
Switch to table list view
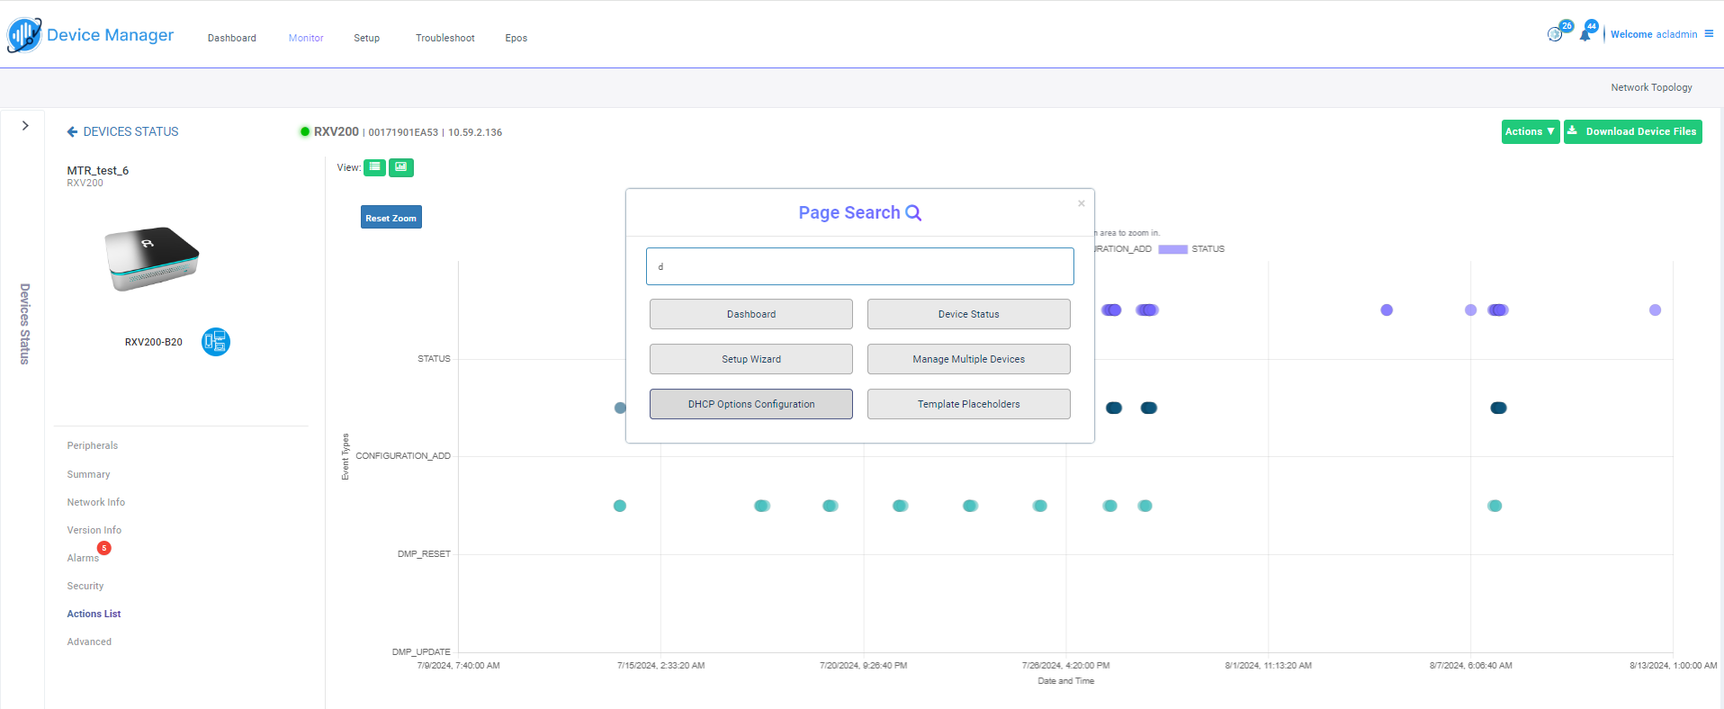pyautogui.click(x=374, y=167)
